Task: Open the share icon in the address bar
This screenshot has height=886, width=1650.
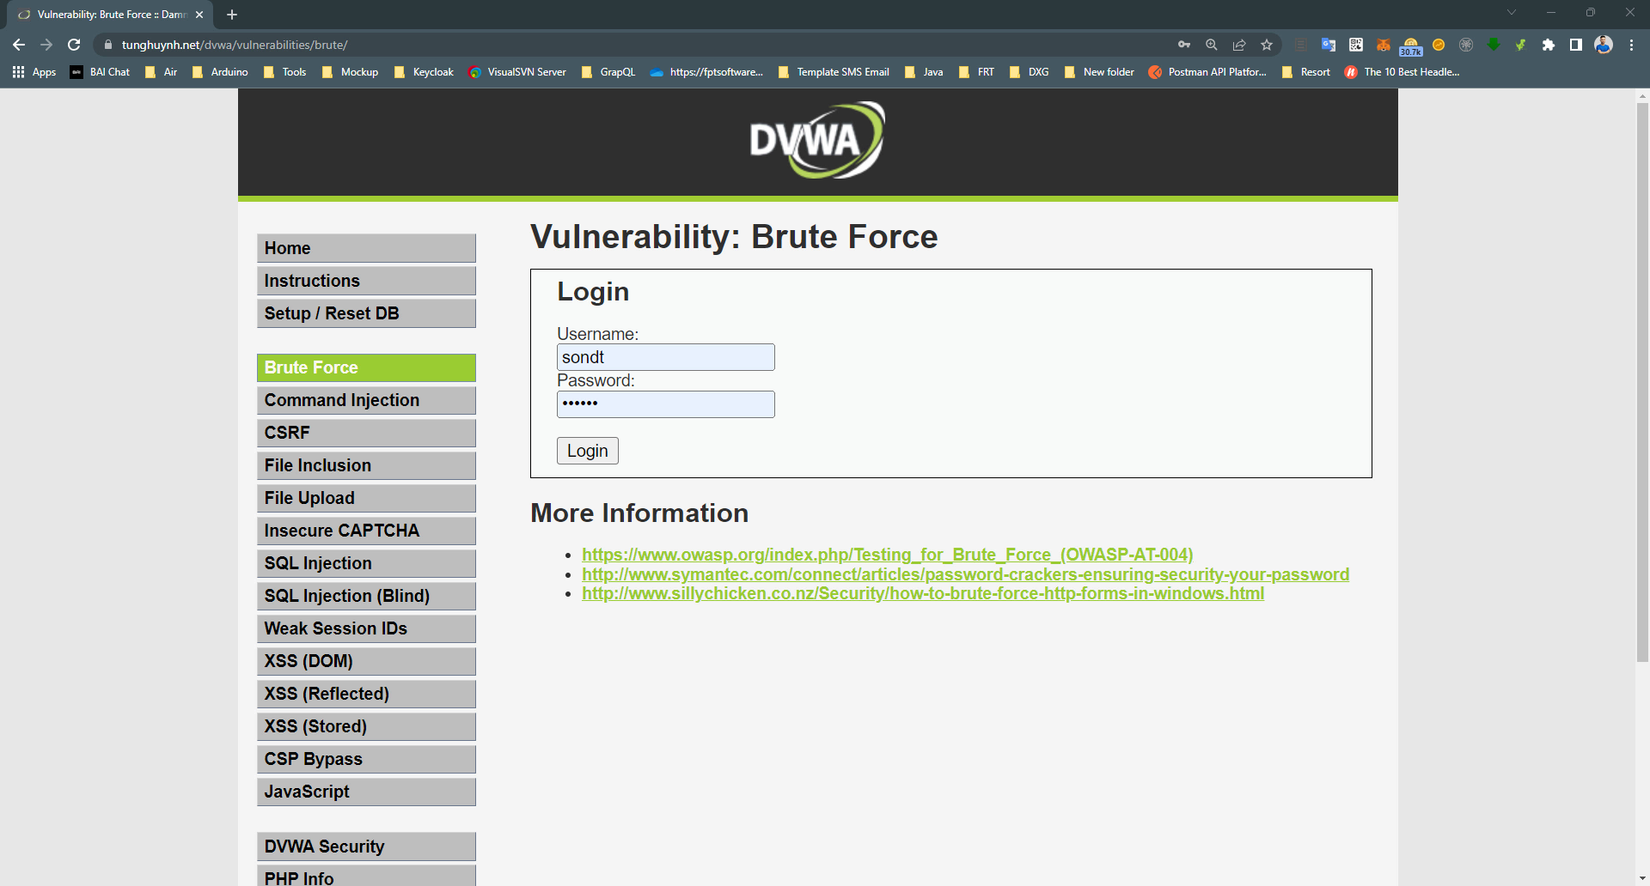Action: pyautogui.click(x=1239, y=45)
